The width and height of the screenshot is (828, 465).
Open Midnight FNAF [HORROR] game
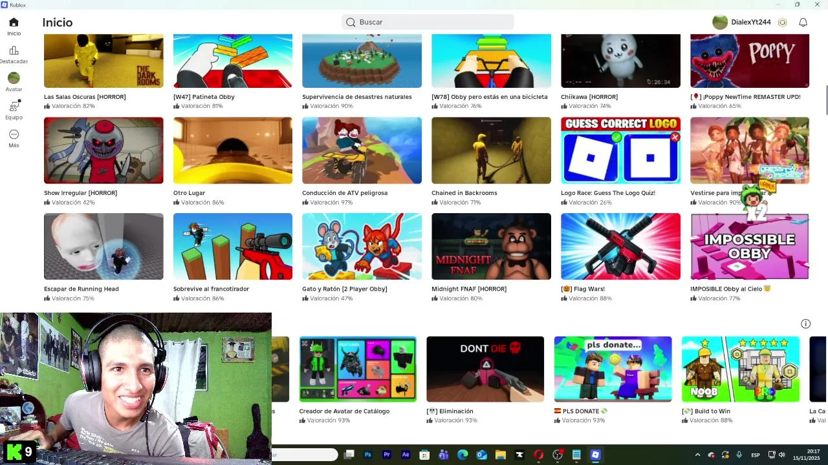click(491, 247)
